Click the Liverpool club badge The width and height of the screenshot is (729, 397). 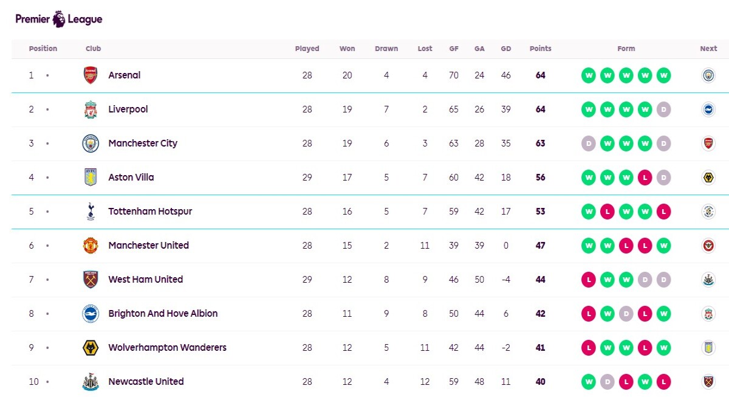91,109
